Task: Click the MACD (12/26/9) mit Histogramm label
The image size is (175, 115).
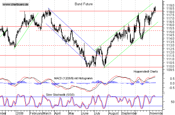Action: tap(73, 78)
